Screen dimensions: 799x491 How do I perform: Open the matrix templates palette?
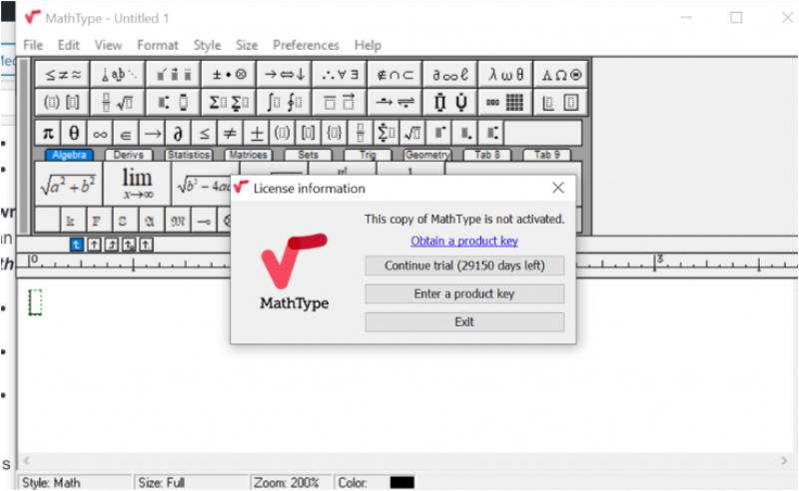coord(505,103)
